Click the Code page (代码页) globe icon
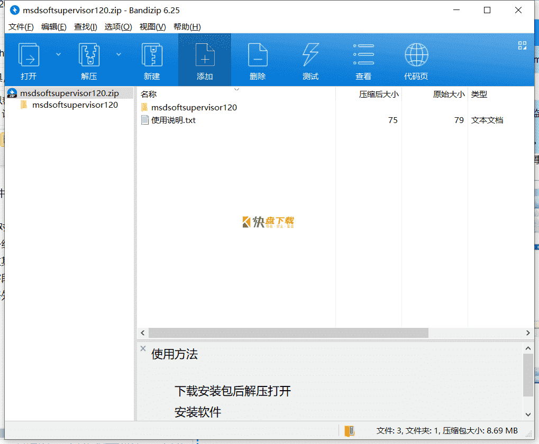The image size is (539, 444). pos(416,54)
